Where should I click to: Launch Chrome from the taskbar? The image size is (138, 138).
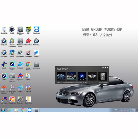coord(23,110)
